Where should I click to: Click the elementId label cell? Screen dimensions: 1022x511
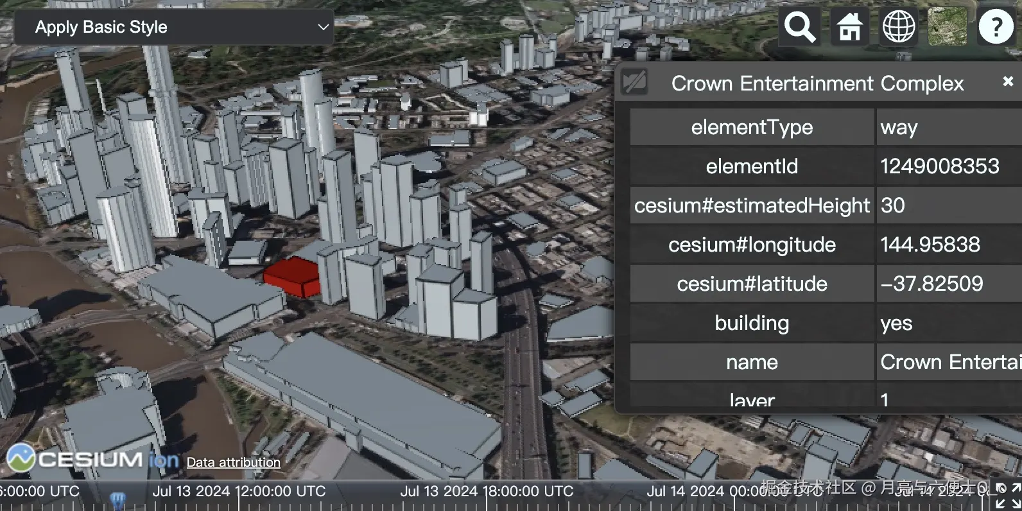[752, 166]
